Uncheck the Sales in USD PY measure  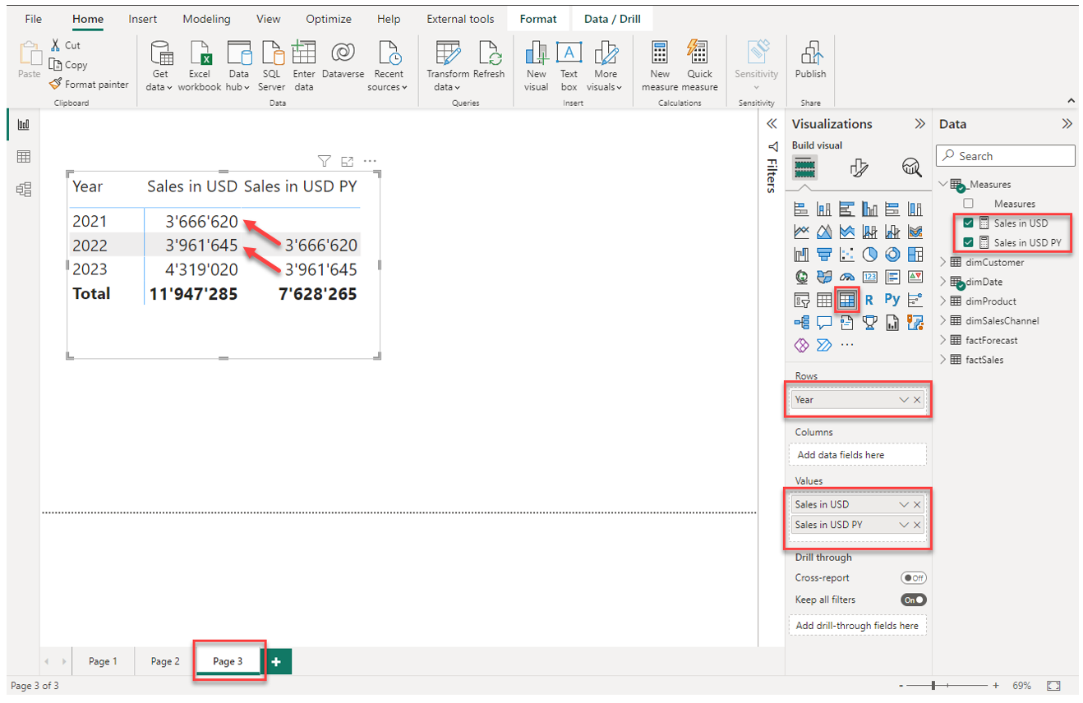[x=969, y=242]
